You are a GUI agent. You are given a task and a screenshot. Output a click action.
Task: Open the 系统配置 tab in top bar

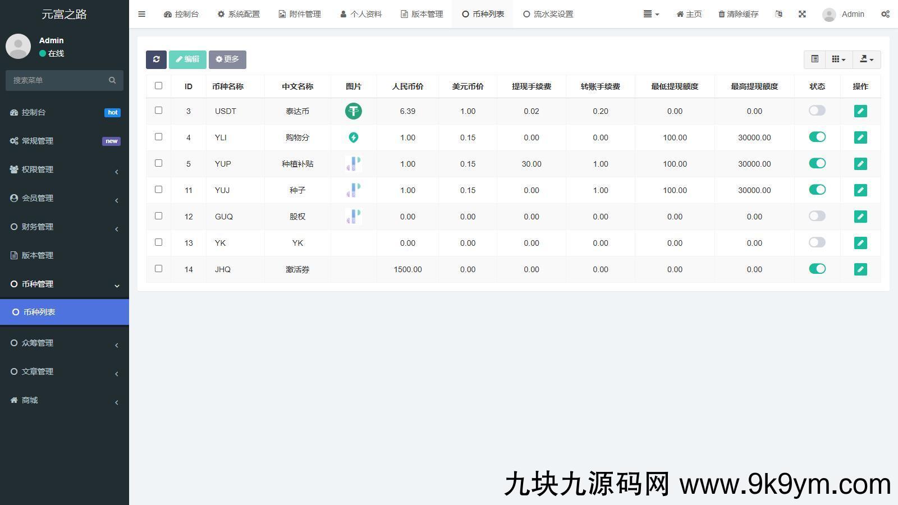tap(239, 14)
